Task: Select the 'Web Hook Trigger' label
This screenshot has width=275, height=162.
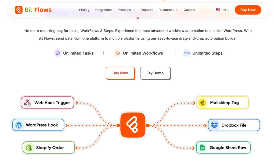Action: 52,103
